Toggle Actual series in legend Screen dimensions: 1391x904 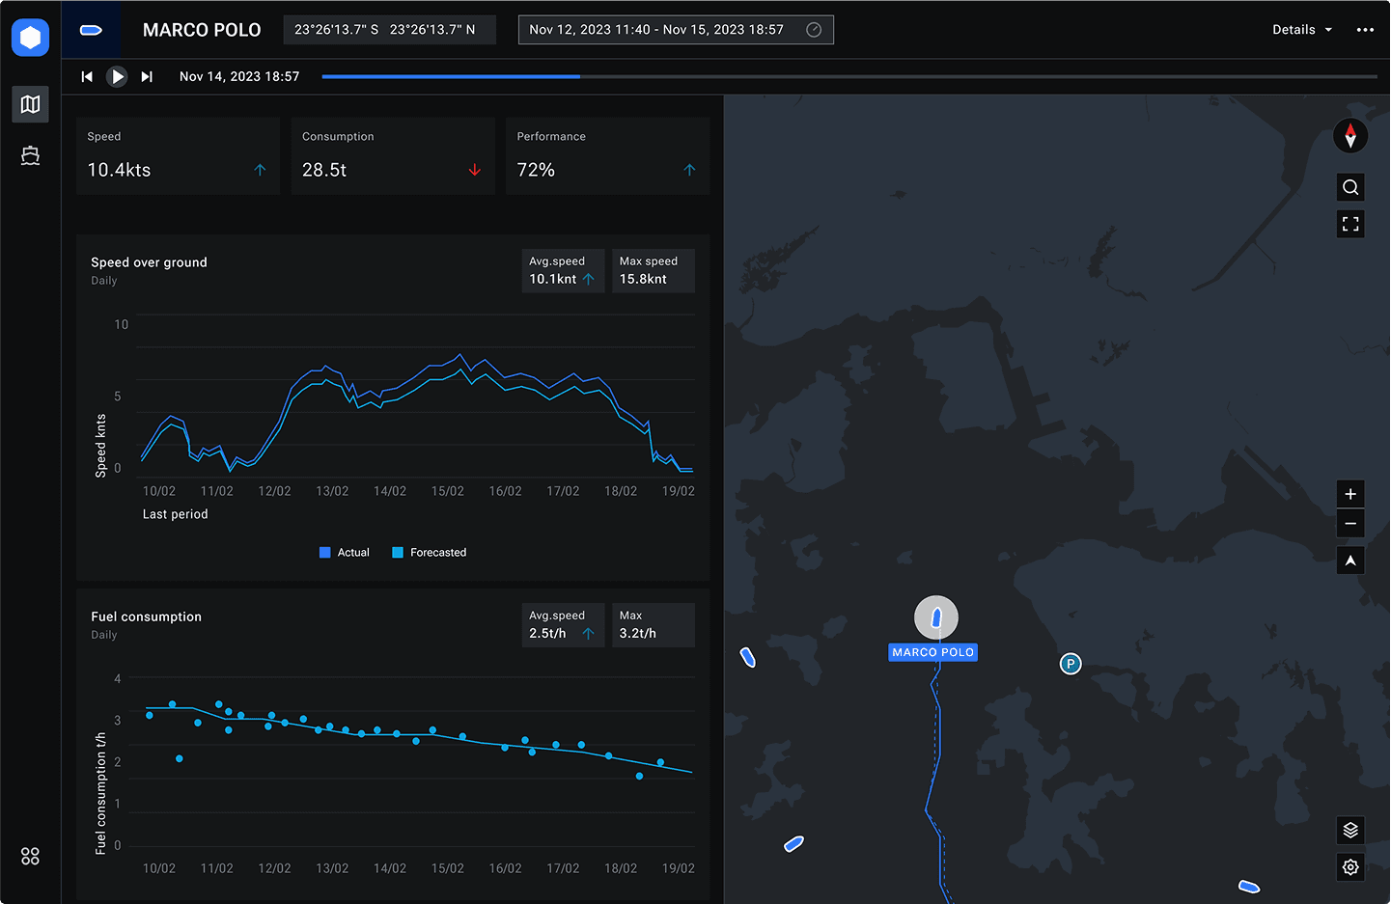pos(345,553)
